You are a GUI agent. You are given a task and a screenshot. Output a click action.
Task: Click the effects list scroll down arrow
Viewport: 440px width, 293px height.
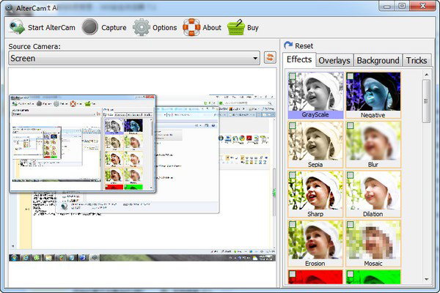pos(427,279)
